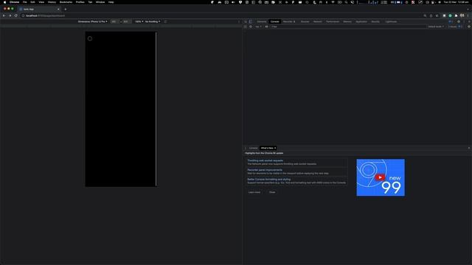This screenshot has height=265, width=472.
Task: Switch to the Memory tab
Action: (x=347, y=21)
